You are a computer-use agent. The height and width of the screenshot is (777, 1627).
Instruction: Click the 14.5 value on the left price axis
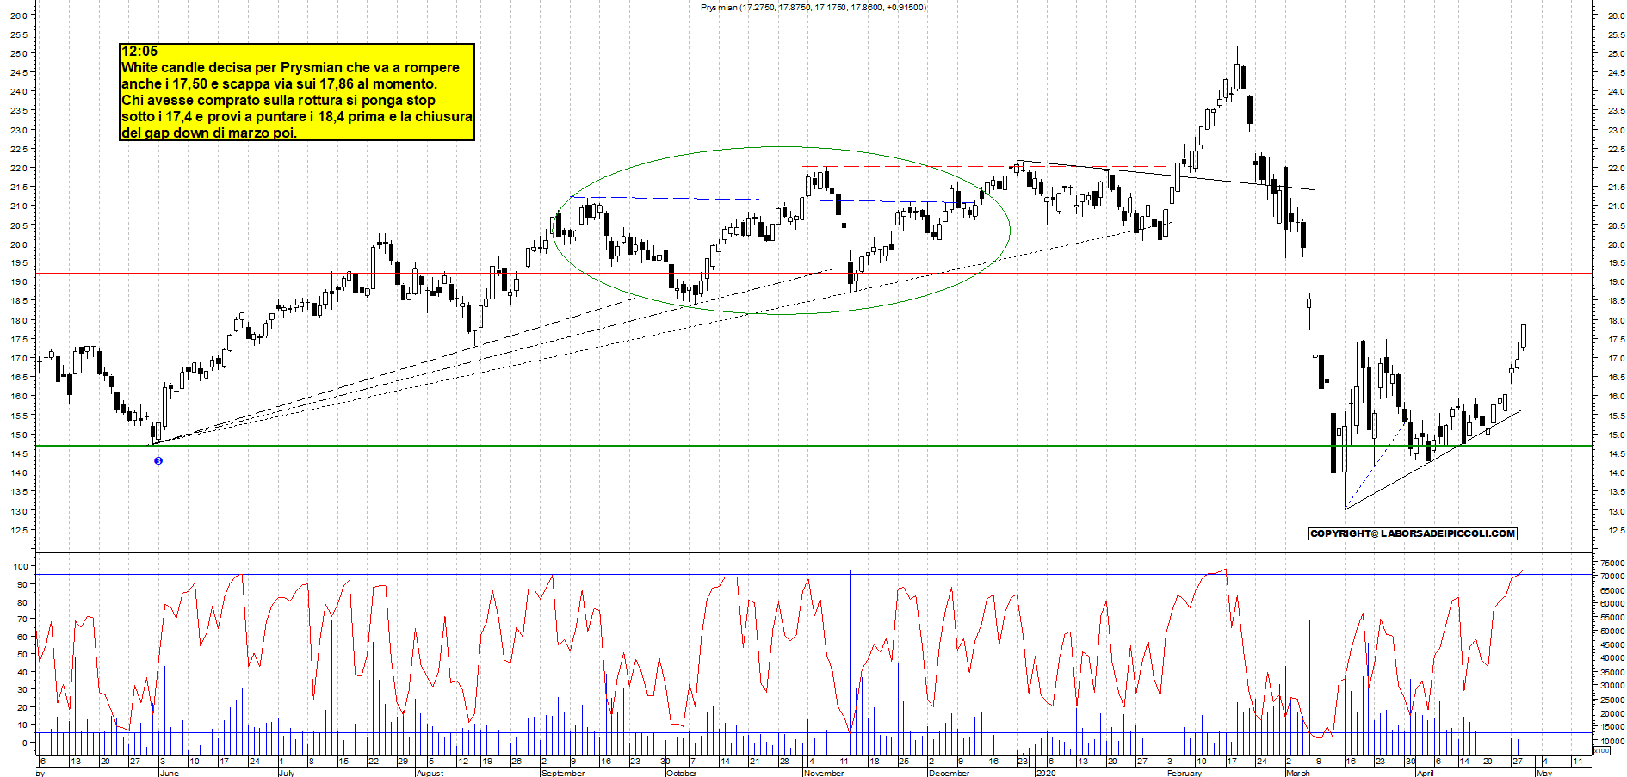(17, 453)
